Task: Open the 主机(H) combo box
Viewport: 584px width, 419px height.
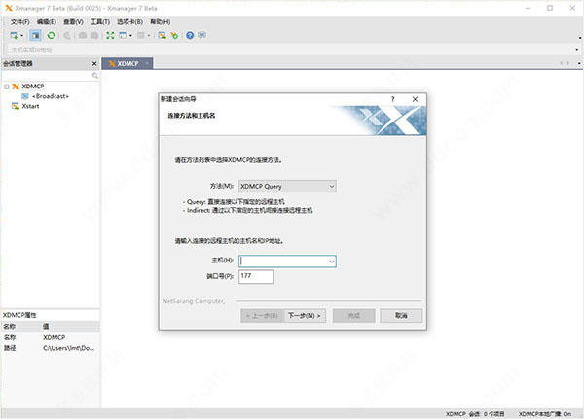Action: point(287,261)
